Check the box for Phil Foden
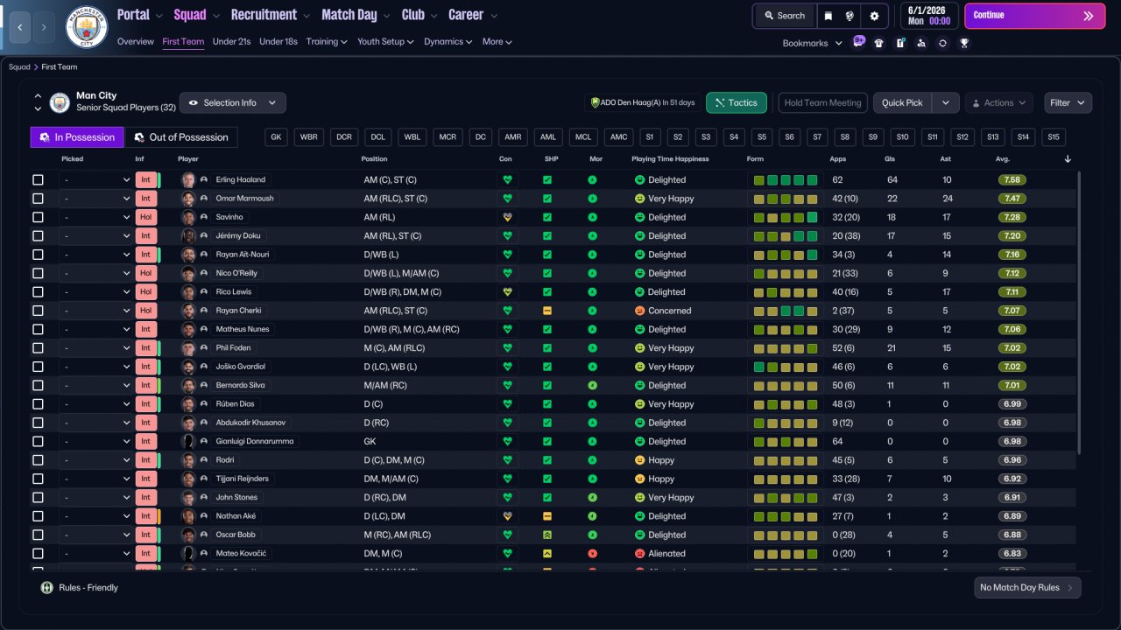 point(38,347)
